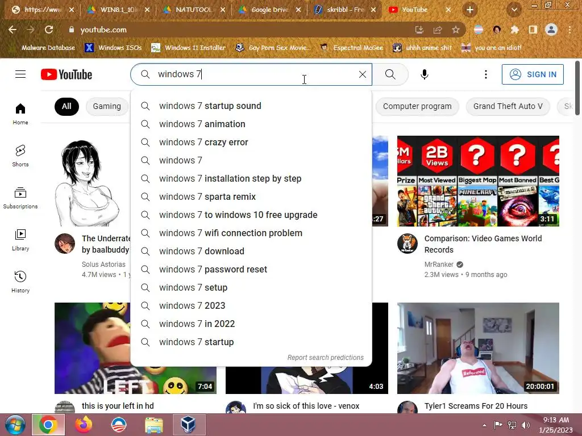Click the page vertical scrollbar
The height and width of the screenshot is (436, 582).
pyautogui.click(x=577, y=87)
